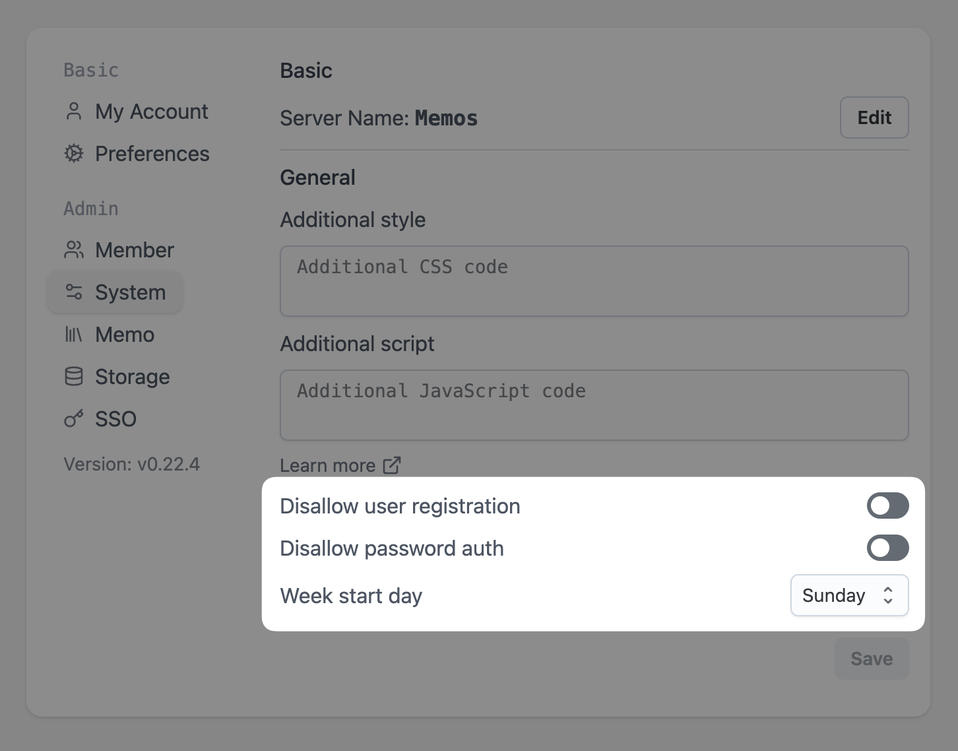Click the System sliders icon
This screenshot has width=958, height=751.
point(74,292)
